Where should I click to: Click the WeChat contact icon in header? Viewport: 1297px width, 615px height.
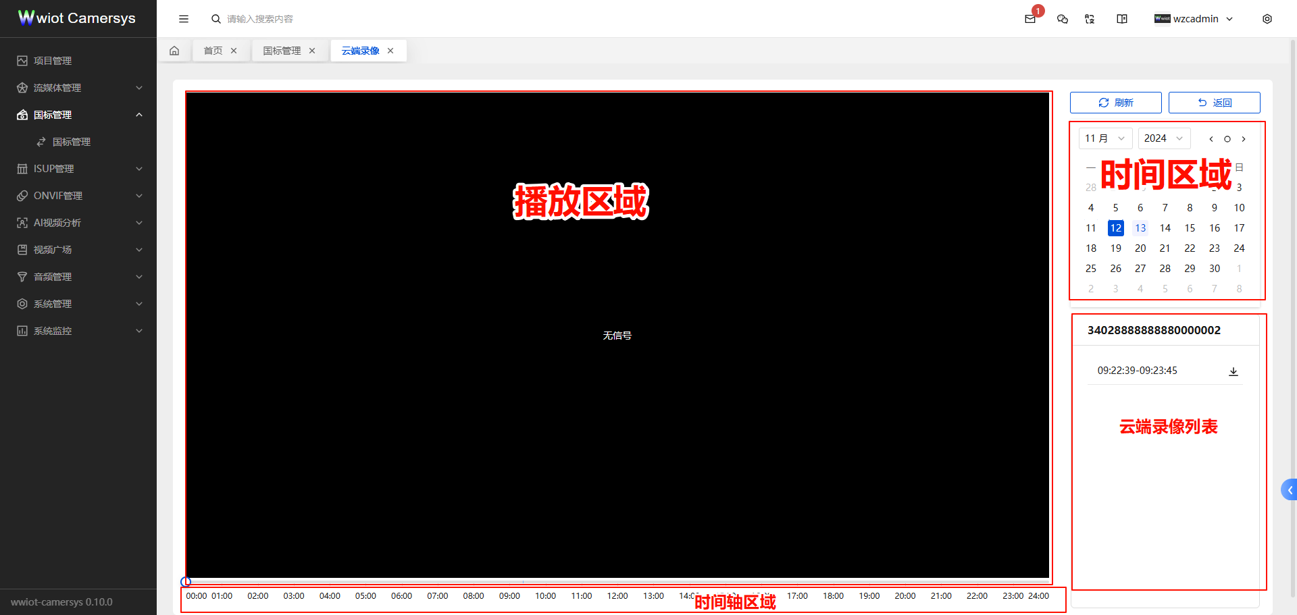click(x=1062, y=19)
